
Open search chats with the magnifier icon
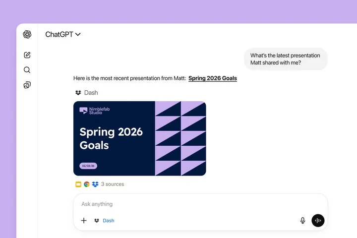click(27, 70)
